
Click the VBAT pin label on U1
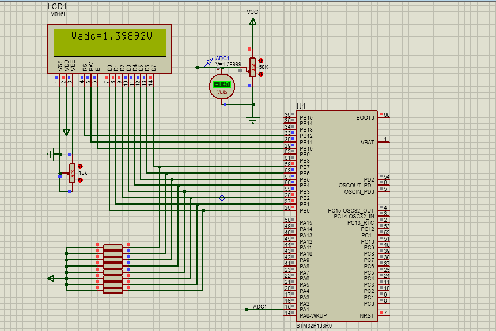coord(368,143)
